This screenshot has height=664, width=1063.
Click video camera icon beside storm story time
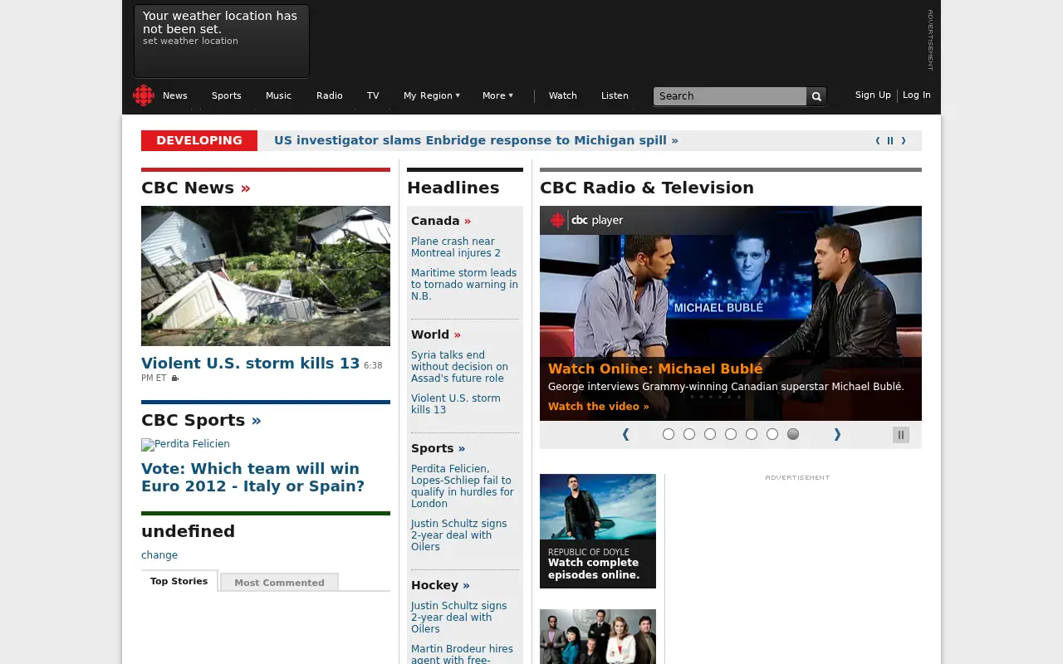(174, 378)
